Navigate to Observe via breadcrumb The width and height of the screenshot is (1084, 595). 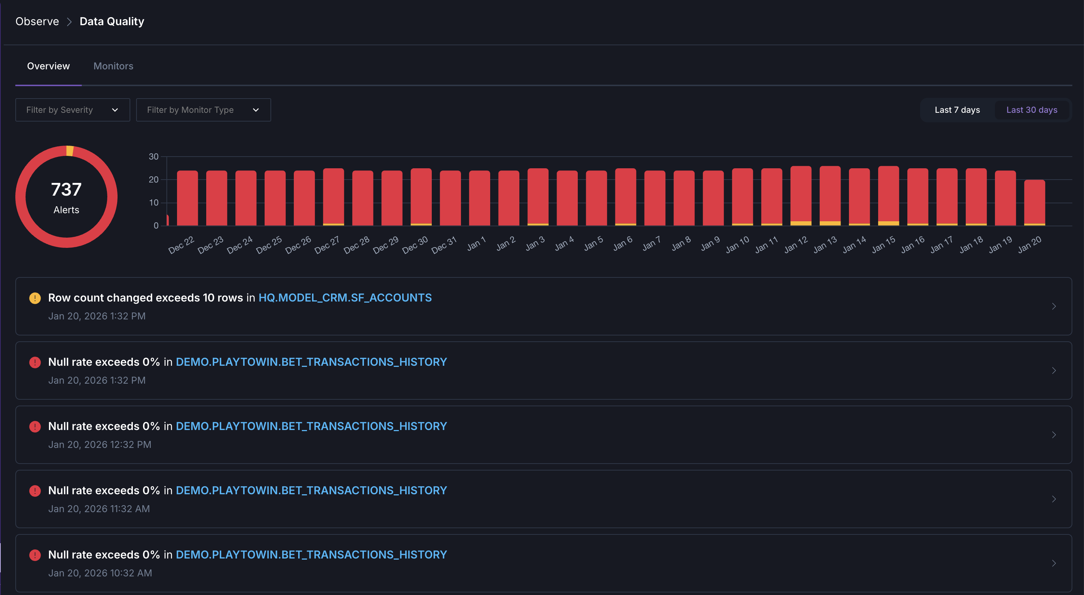click(x=37, y=21)
